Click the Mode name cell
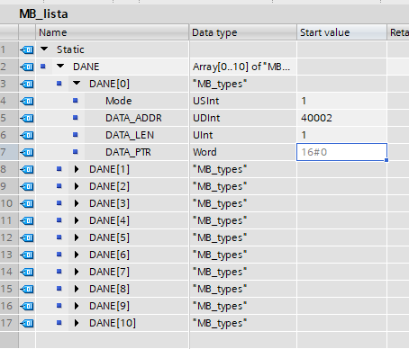Screen dimensions: 409x349 (137, 101)
